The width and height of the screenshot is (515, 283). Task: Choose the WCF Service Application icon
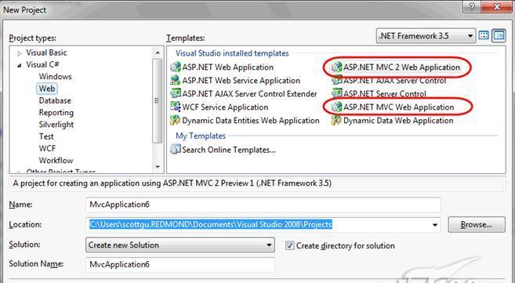click(176, 107)
